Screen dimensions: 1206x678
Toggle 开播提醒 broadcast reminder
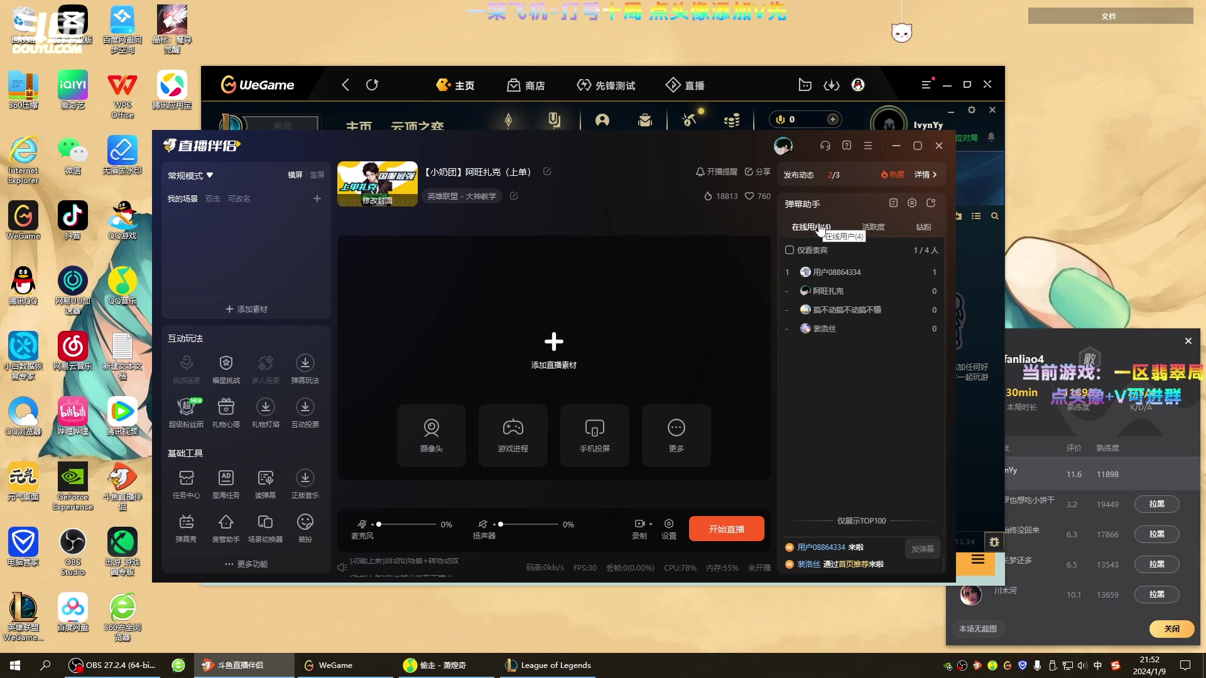(717, 171)
